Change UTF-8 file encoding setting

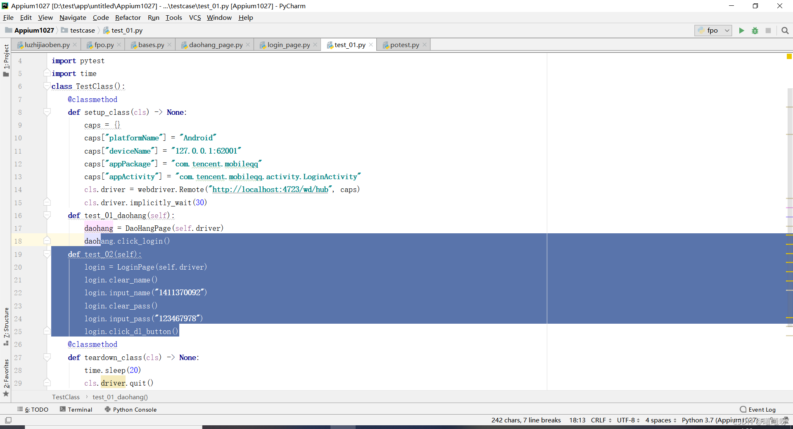(x=628, y=420)
